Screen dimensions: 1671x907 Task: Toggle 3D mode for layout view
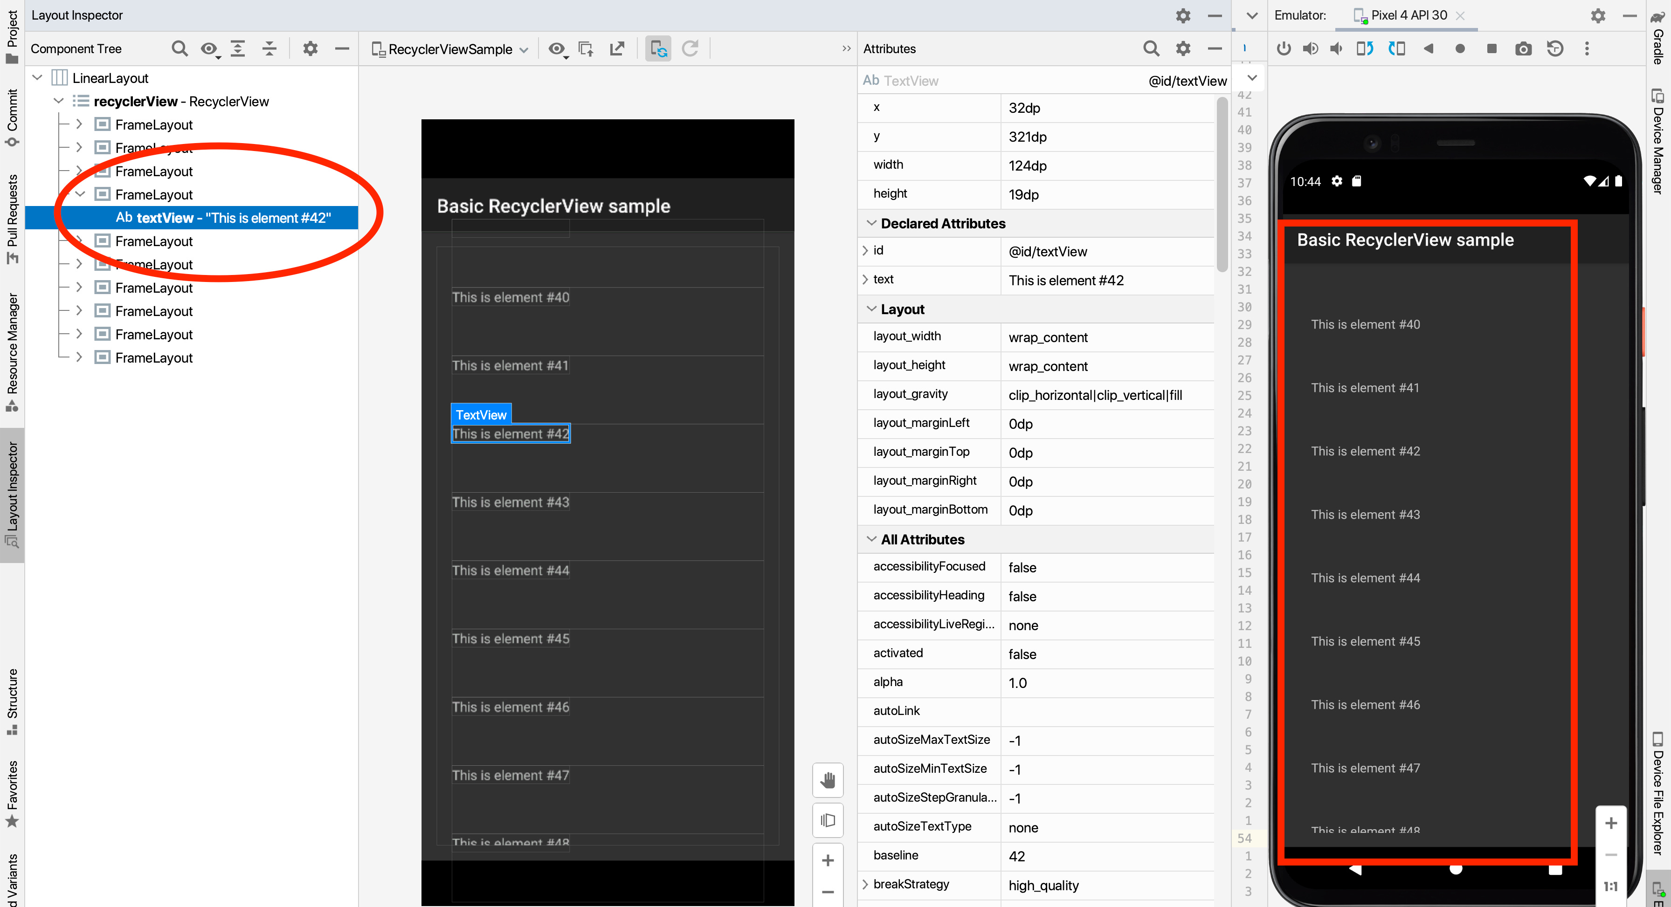pyautogui.click(x=828, y=820)
